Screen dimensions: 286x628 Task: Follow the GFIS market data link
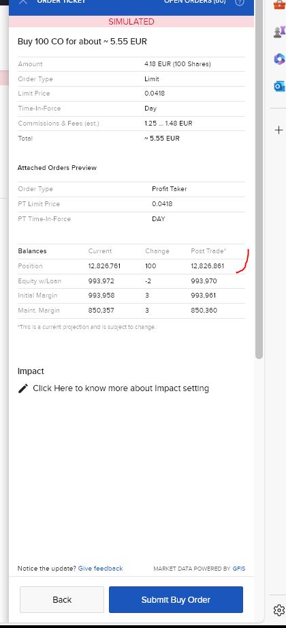(x=239, y=569)
